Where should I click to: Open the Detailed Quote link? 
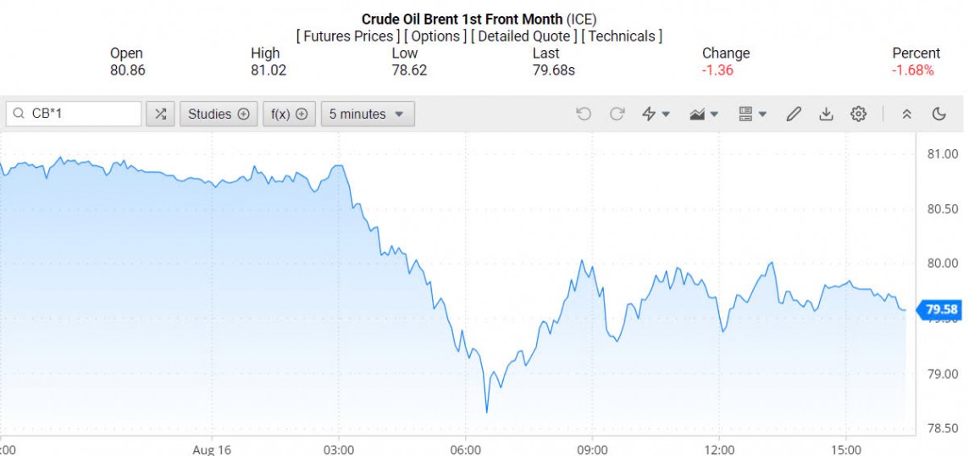pyautogui.click(x=523, y=36)
